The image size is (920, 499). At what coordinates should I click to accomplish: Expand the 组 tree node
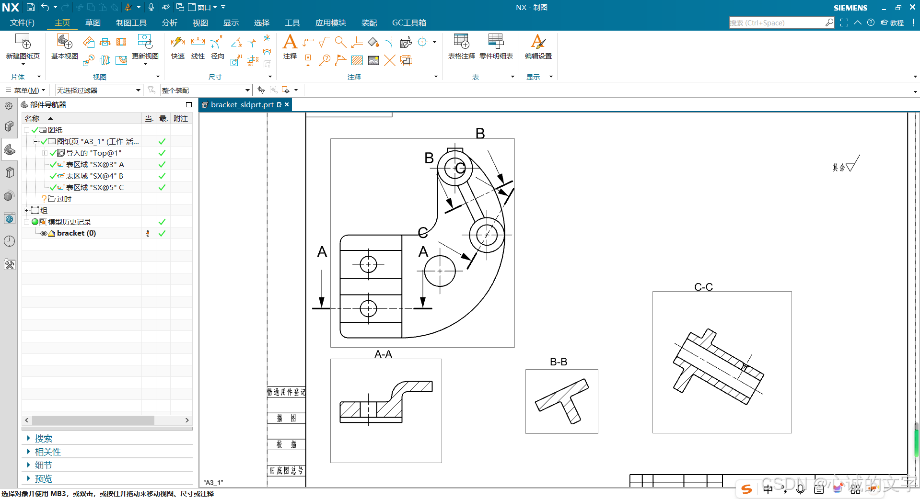[27, 210]
